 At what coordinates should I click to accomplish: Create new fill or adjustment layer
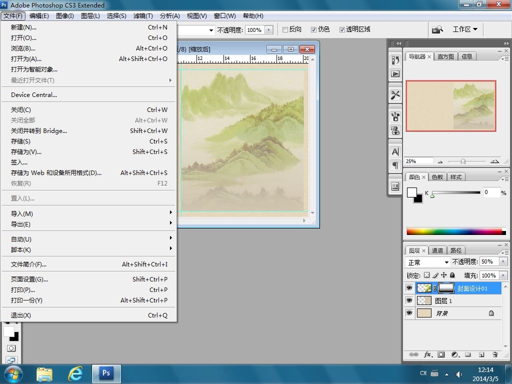[x=455, y=354]
